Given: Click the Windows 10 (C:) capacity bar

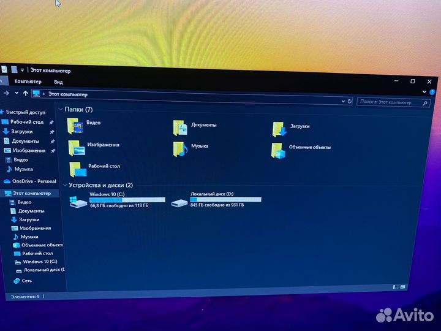Looking at the screenshot, I should click(127, 199).
